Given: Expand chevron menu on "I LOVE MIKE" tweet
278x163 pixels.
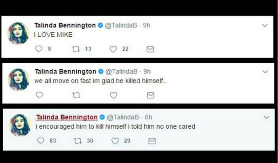Looking at the screenshot, I should [x=265, y=25].
